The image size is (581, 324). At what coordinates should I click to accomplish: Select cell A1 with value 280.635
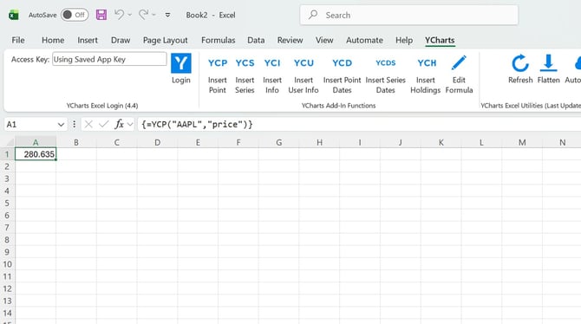pyautogui.click(x=36, y=154)
